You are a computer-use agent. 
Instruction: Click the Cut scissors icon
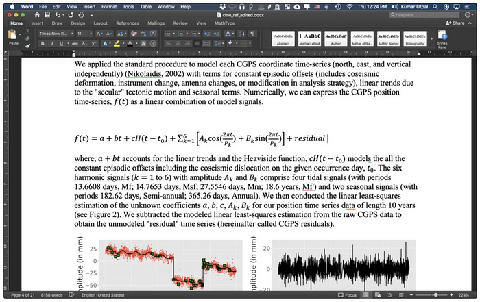pos(27,31)
